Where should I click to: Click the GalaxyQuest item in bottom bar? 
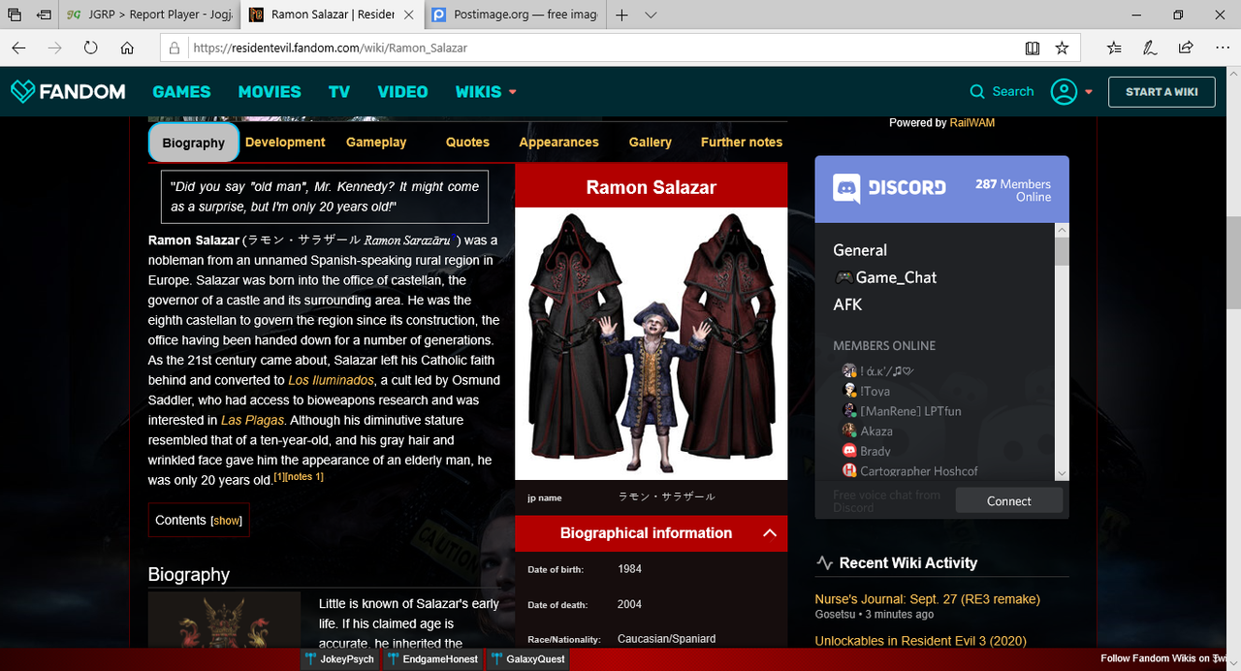[526, 659]
